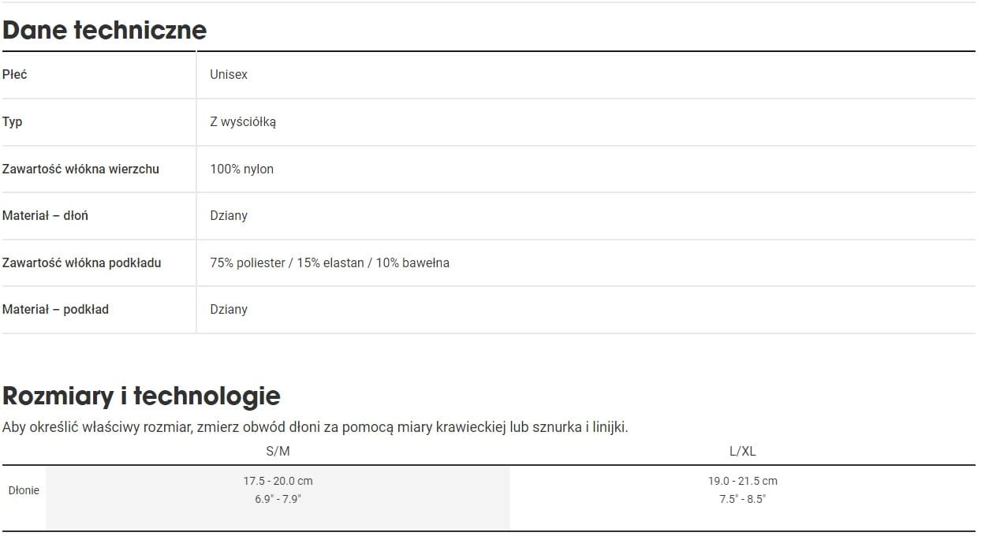Click the "75% poliester / 15% elastan" composition text
Viewport: 985px width, 536px height.
287,262
